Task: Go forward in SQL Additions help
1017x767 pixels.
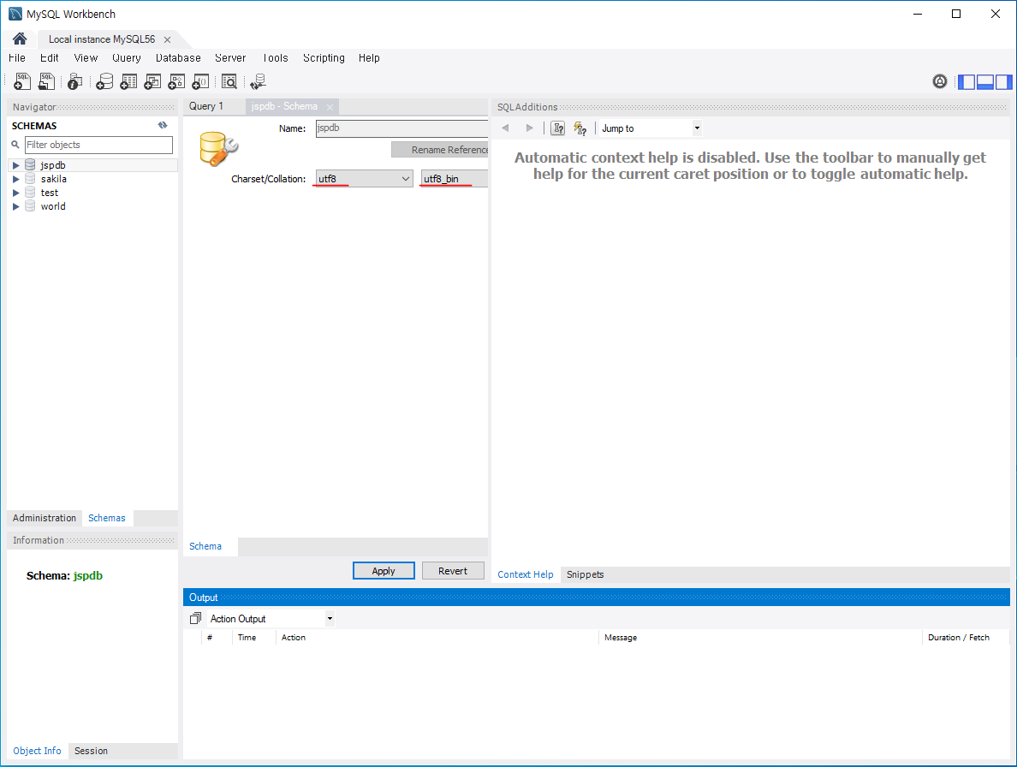Action: [529, 128]
